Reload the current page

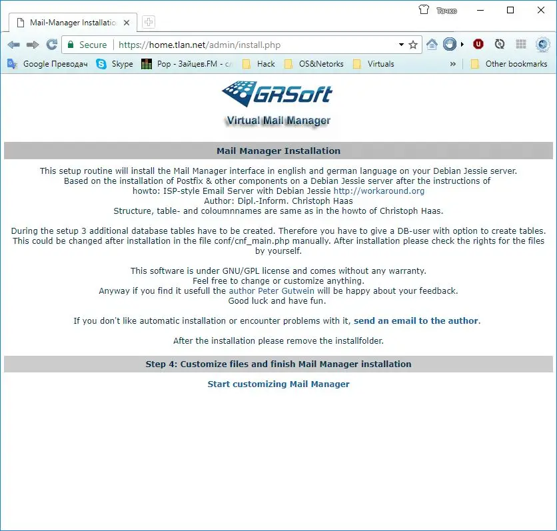pyautogui.click(x=51, y=45)
